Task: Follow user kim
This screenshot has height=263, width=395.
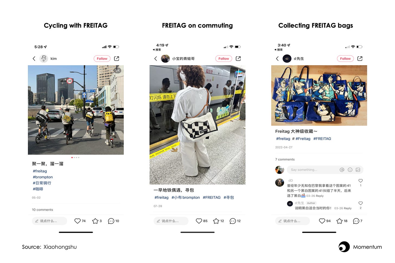Action: (x=102, y=59)
